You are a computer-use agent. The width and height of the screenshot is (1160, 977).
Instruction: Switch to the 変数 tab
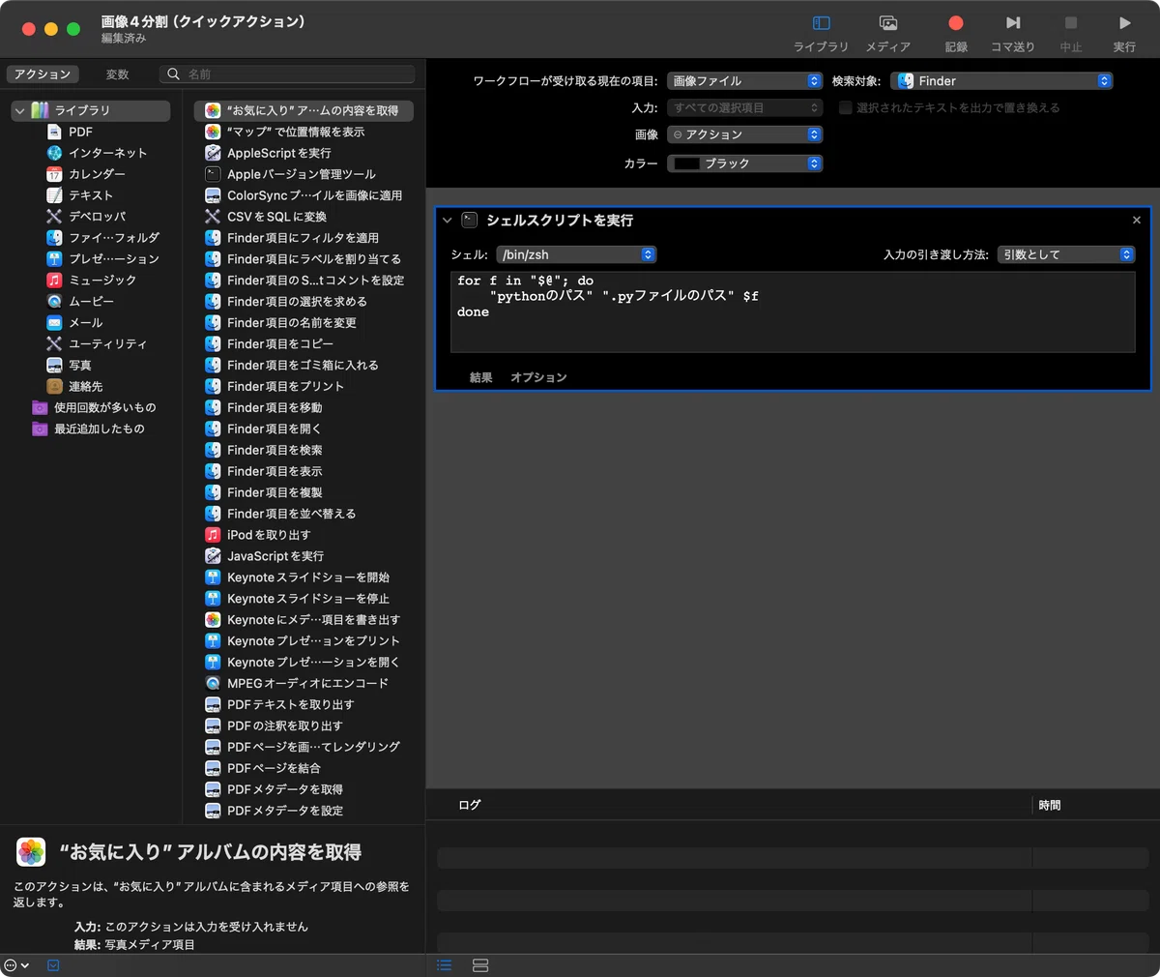pyautogui.click(x=117, y=74)
